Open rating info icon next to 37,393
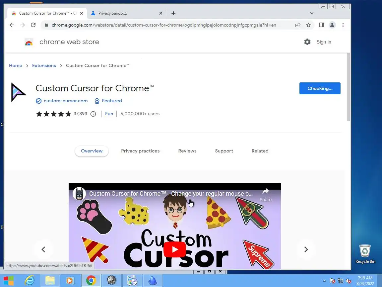The image size is (382, 287). (93, 114)
